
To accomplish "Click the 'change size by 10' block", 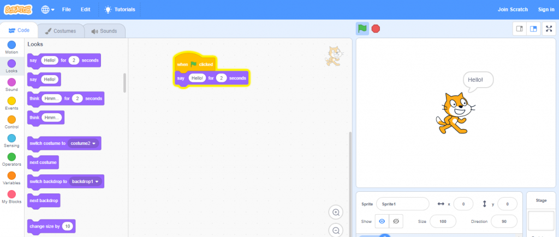I will 51,226.
